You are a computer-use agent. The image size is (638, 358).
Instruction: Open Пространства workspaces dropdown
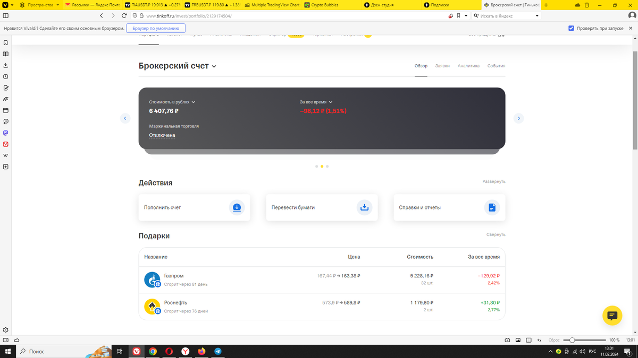[x=39, y=5]
